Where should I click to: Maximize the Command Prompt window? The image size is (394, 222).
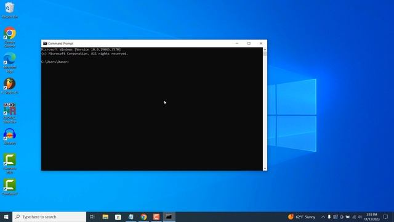point(249,43)
